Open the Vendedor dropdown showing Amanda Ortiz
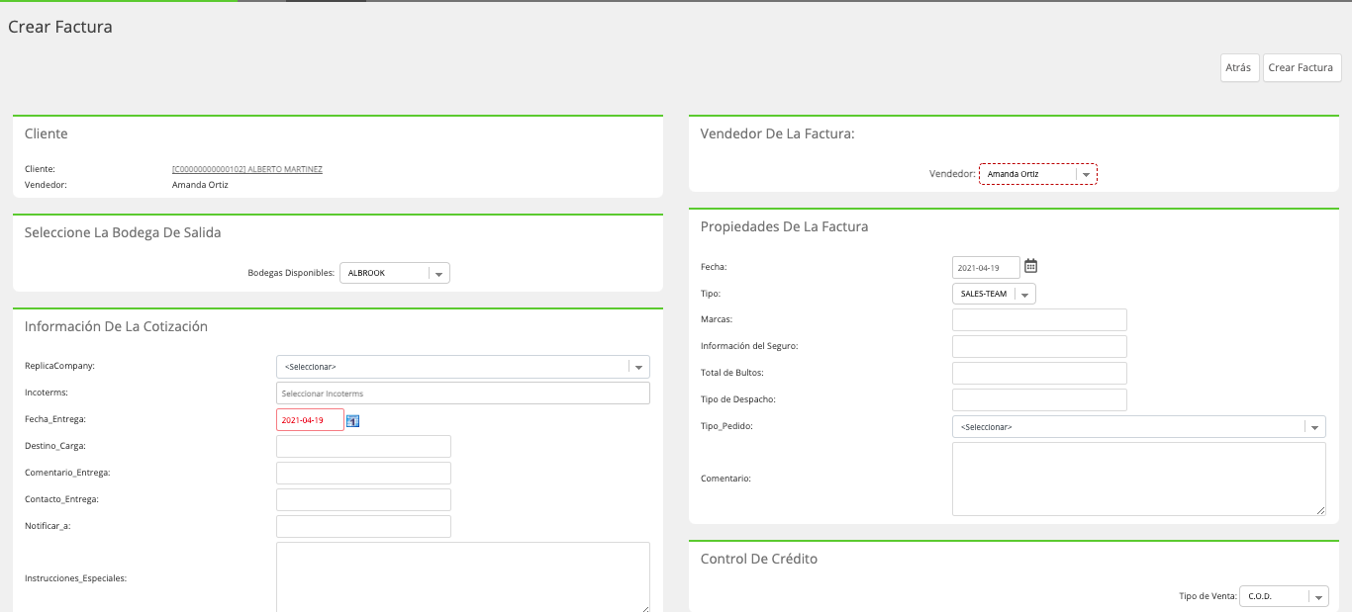The width and height of the screenshot is (1352, 612). click(x=1038, y=174)
